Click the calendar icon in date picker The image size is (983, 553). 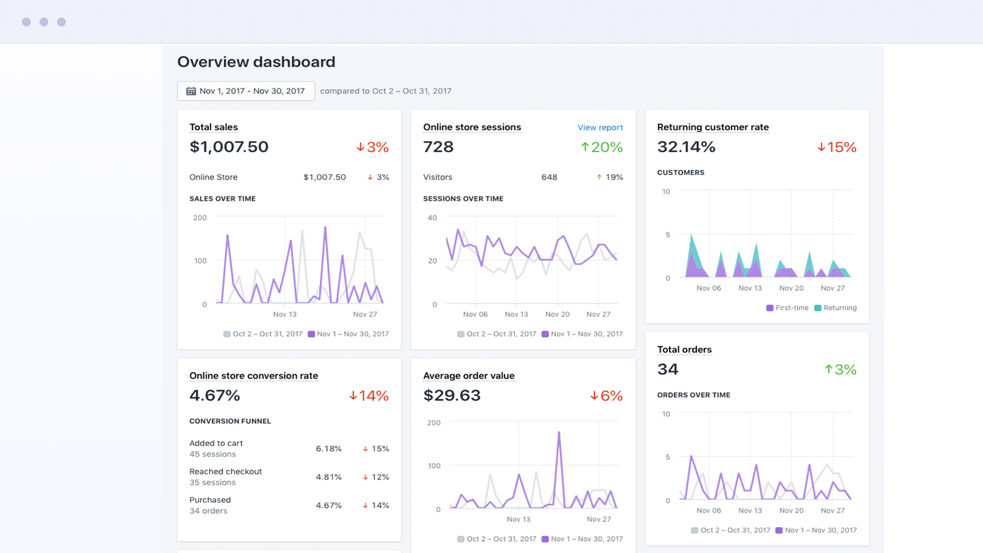coord(191,91)
